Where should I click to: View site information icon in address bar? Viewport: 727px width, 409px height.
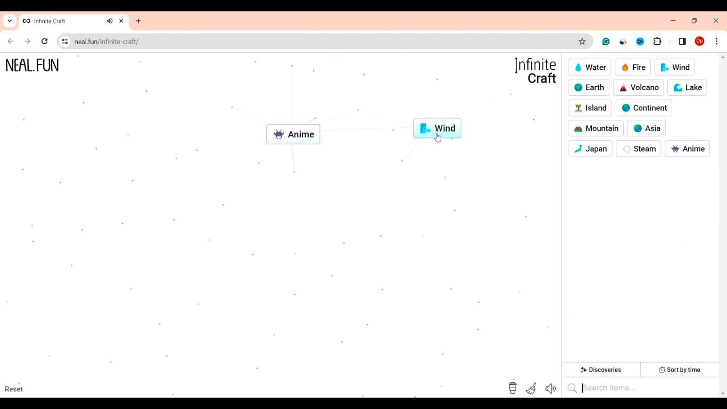click(x=64, y=41)
